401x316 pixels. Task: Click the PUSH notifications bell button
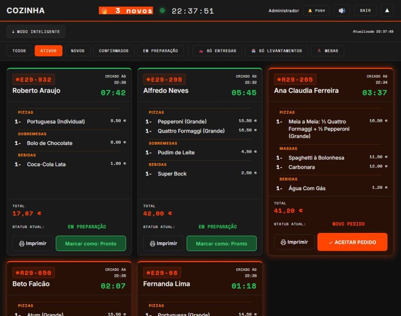click(316, 11)
